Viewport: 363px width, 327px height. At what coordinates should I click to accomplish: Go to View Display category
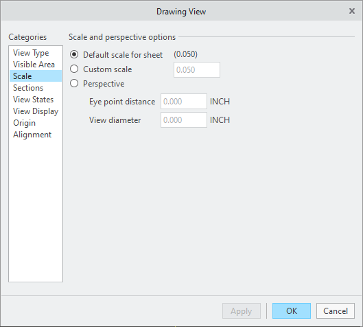point(36,111)
